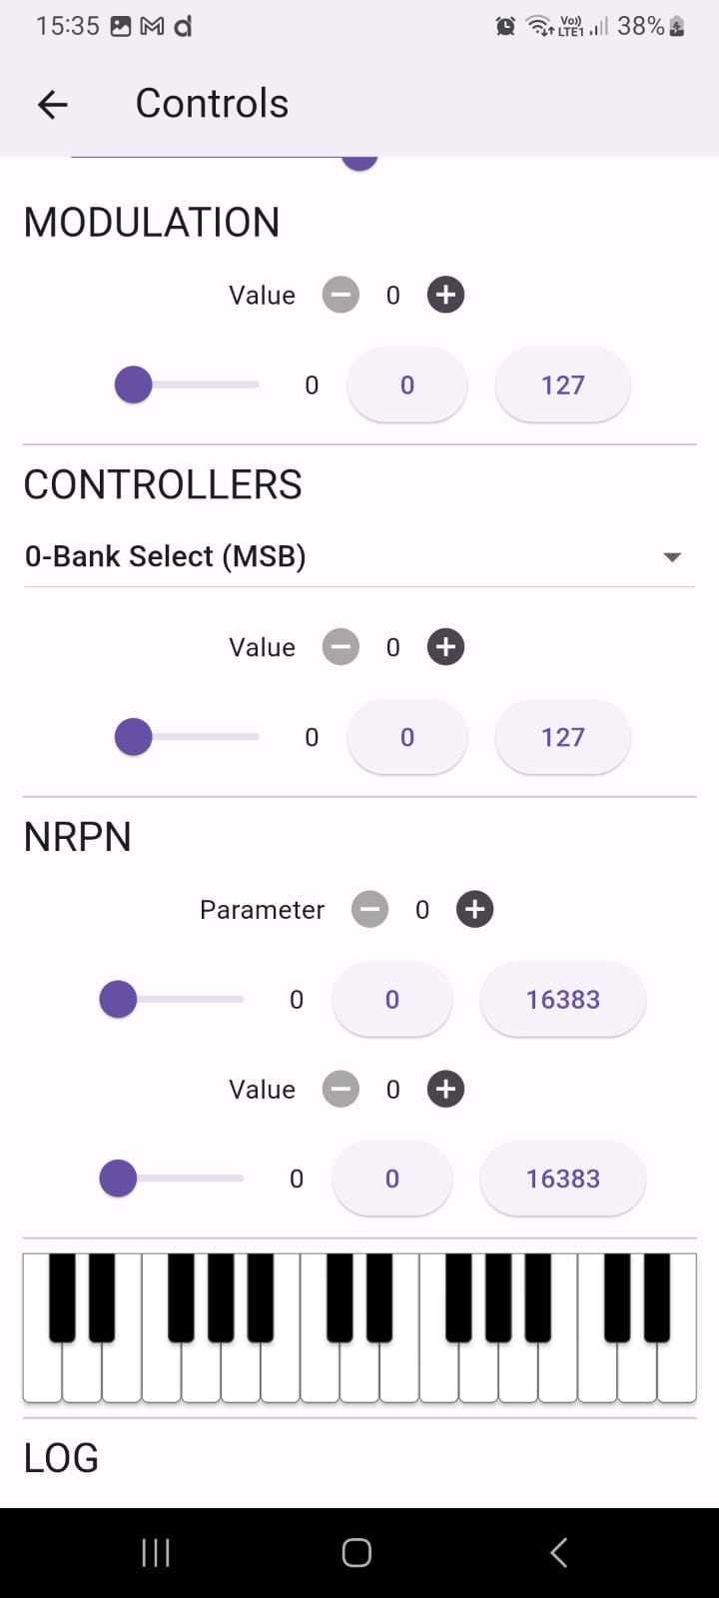Reset Modulation to 0 using the button
The width and height of the screenshot is (719, 1598).
406,385
